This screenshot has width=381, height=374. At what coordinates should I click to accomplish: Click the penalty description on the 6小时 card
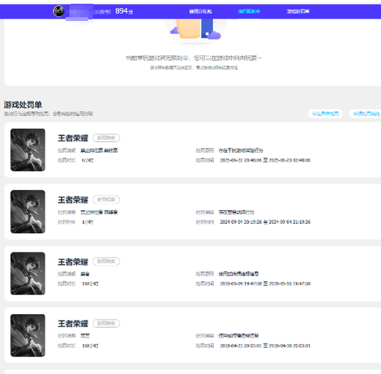(99, 150)
